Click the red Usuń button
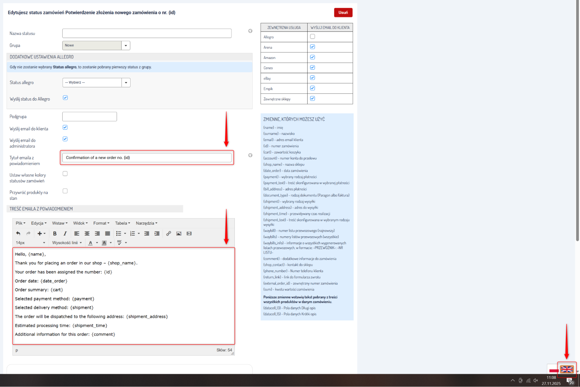580x387 pixels. point(343,12)
